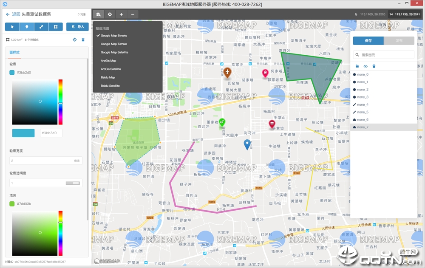Expand the fill color #7dd03b swatch

point(12,204)
